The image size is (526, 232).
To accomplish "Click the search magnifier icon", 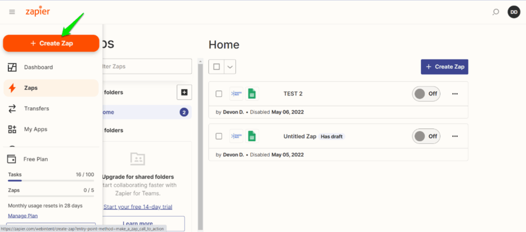I will [x=496, y=12].
